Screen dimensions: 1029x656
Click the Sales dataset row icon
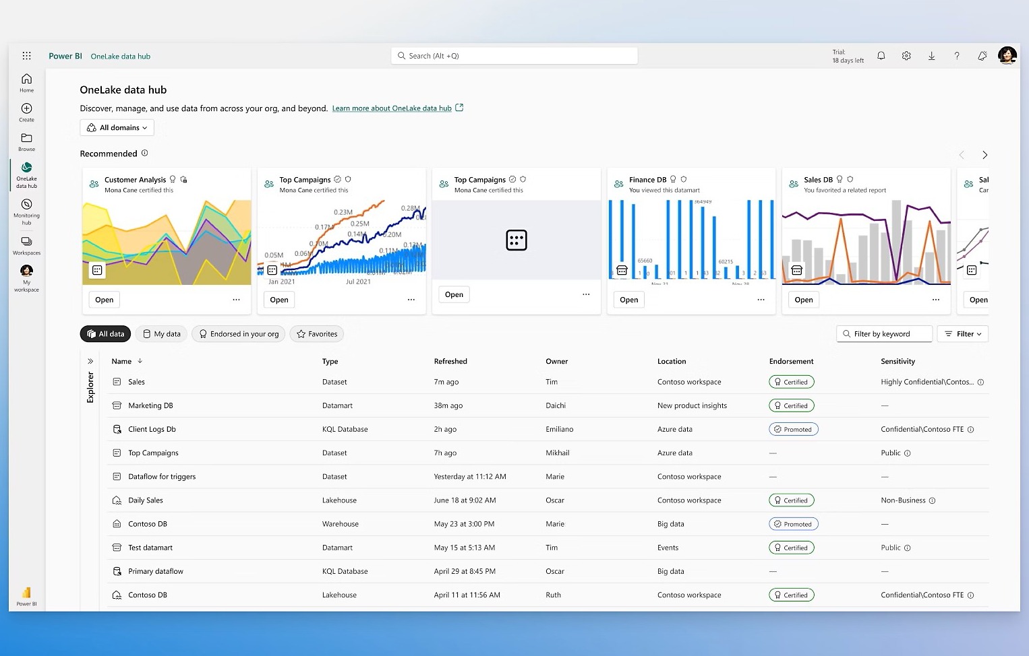(117, 382)
